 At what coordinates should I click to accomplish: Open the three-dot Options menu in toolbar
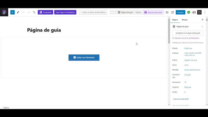(x=205, y=12)
